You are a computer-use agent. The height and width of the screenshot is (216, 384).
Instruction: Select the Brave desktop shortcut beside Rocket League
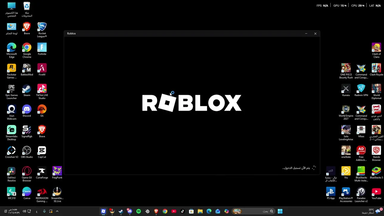27,28
